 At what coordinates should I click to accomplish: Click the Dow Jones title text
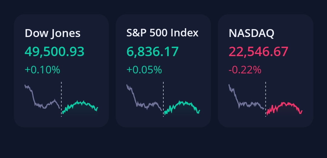tap(52, 33)
